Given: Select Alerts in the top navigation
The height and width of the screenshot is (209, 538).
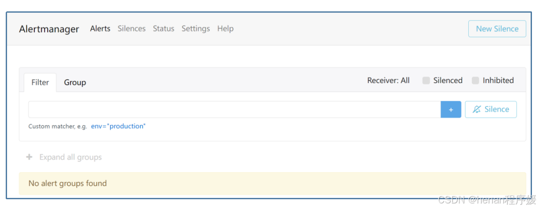Looking at the screenshot, I should tap(100, 28).
